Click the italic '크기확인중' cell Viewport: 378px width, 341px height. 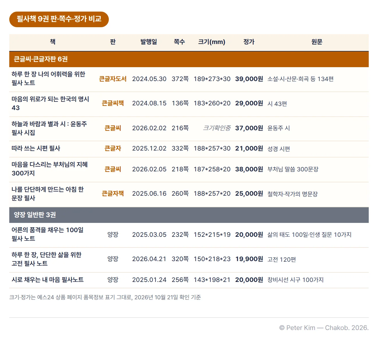click(x=217, y=128)
